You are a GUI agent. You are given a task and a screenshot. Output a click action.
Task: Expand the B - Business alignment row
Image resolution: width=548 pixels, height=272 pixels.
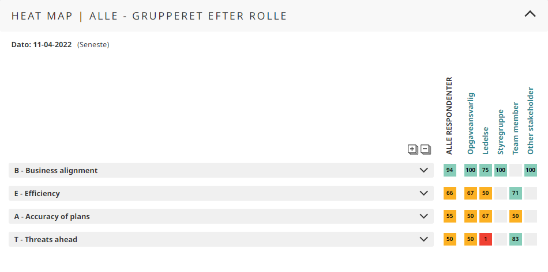[x=424, y=170]
